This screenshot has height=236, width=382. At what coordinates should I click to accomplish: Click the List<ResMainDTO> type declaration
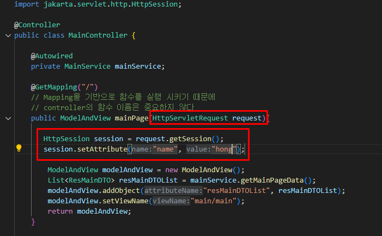(x=81, y=180)
